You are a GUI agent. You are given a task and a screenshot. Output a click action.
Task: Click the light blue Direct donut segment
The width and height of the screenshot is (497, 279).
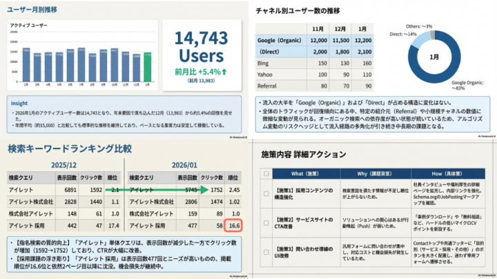click(420, 41)
